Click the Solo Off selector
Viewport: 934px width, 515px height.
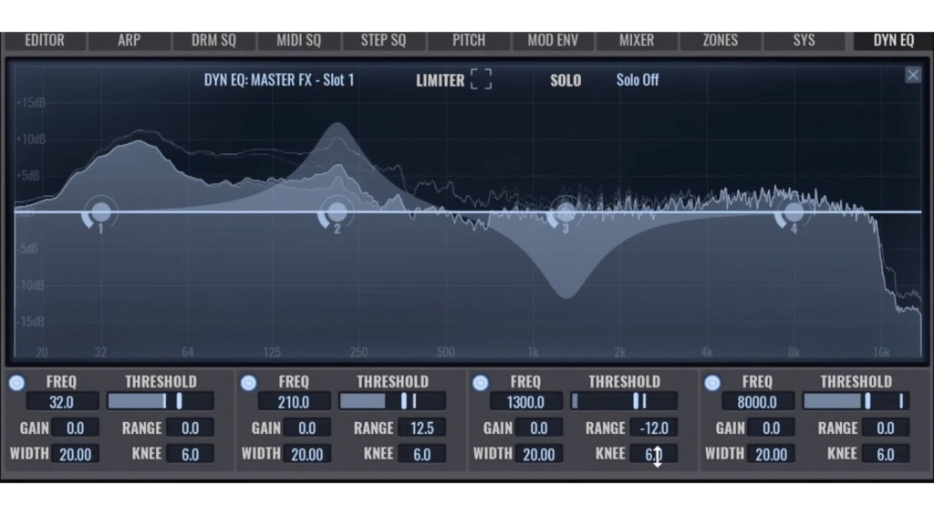(638, 80)
